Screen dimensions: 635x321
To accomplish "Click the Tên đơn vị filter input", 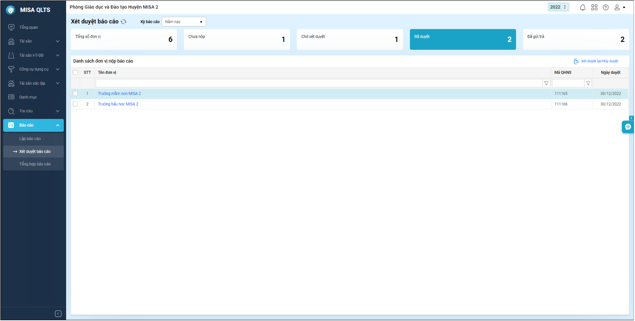I will pyautogui.click(x=319, y=83).
